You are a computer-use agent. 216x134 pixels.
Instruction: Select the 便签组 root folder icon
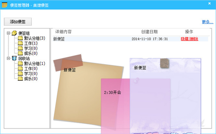point(14,33)
